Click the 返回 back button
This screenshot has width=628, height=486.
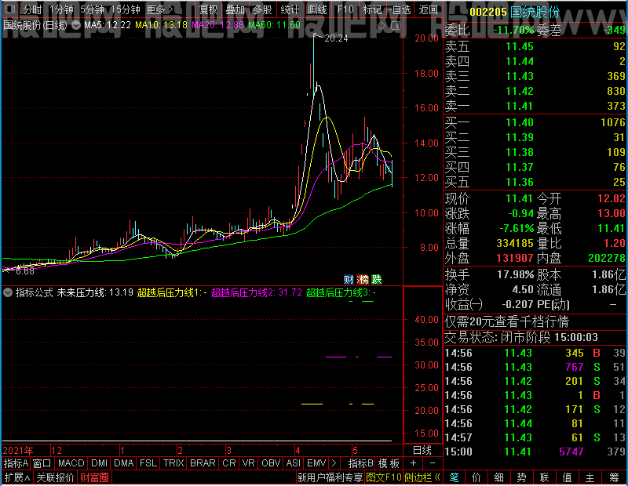pos(428,9)
